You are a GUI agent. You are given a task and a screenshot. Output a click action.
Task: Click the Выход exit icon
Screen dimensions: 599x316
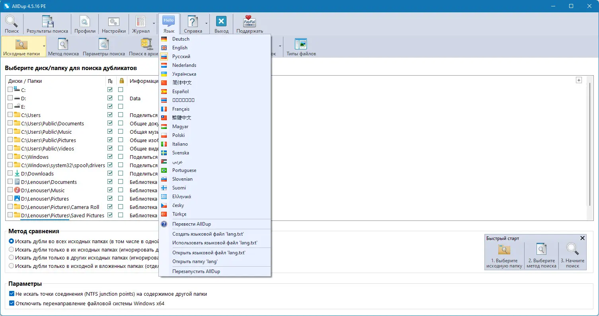pyautogui.click(x=221, y=21)
